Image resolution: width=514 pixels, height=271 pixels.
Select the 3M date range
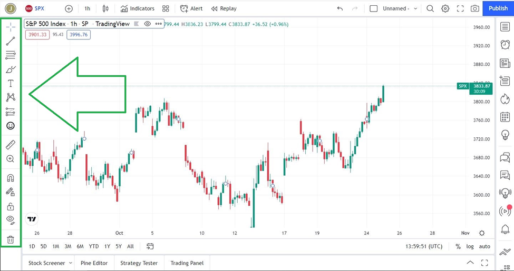click(68, 246)
